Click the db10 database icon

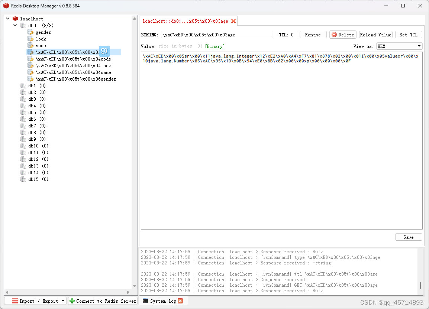click(23, 146)
